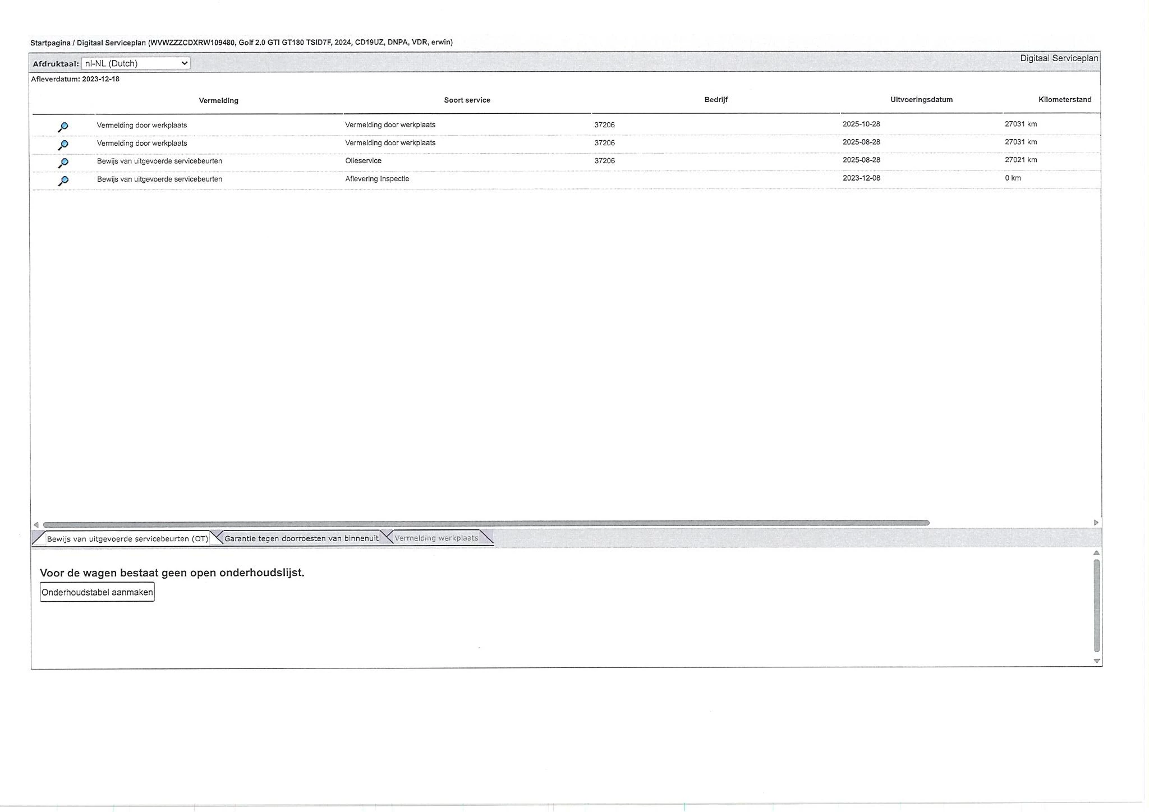
Task: Click Startpagina breadcrumb link
Action: coord(50,43)
